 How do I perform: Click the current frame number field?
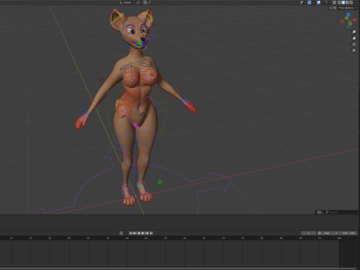point(308,233)
